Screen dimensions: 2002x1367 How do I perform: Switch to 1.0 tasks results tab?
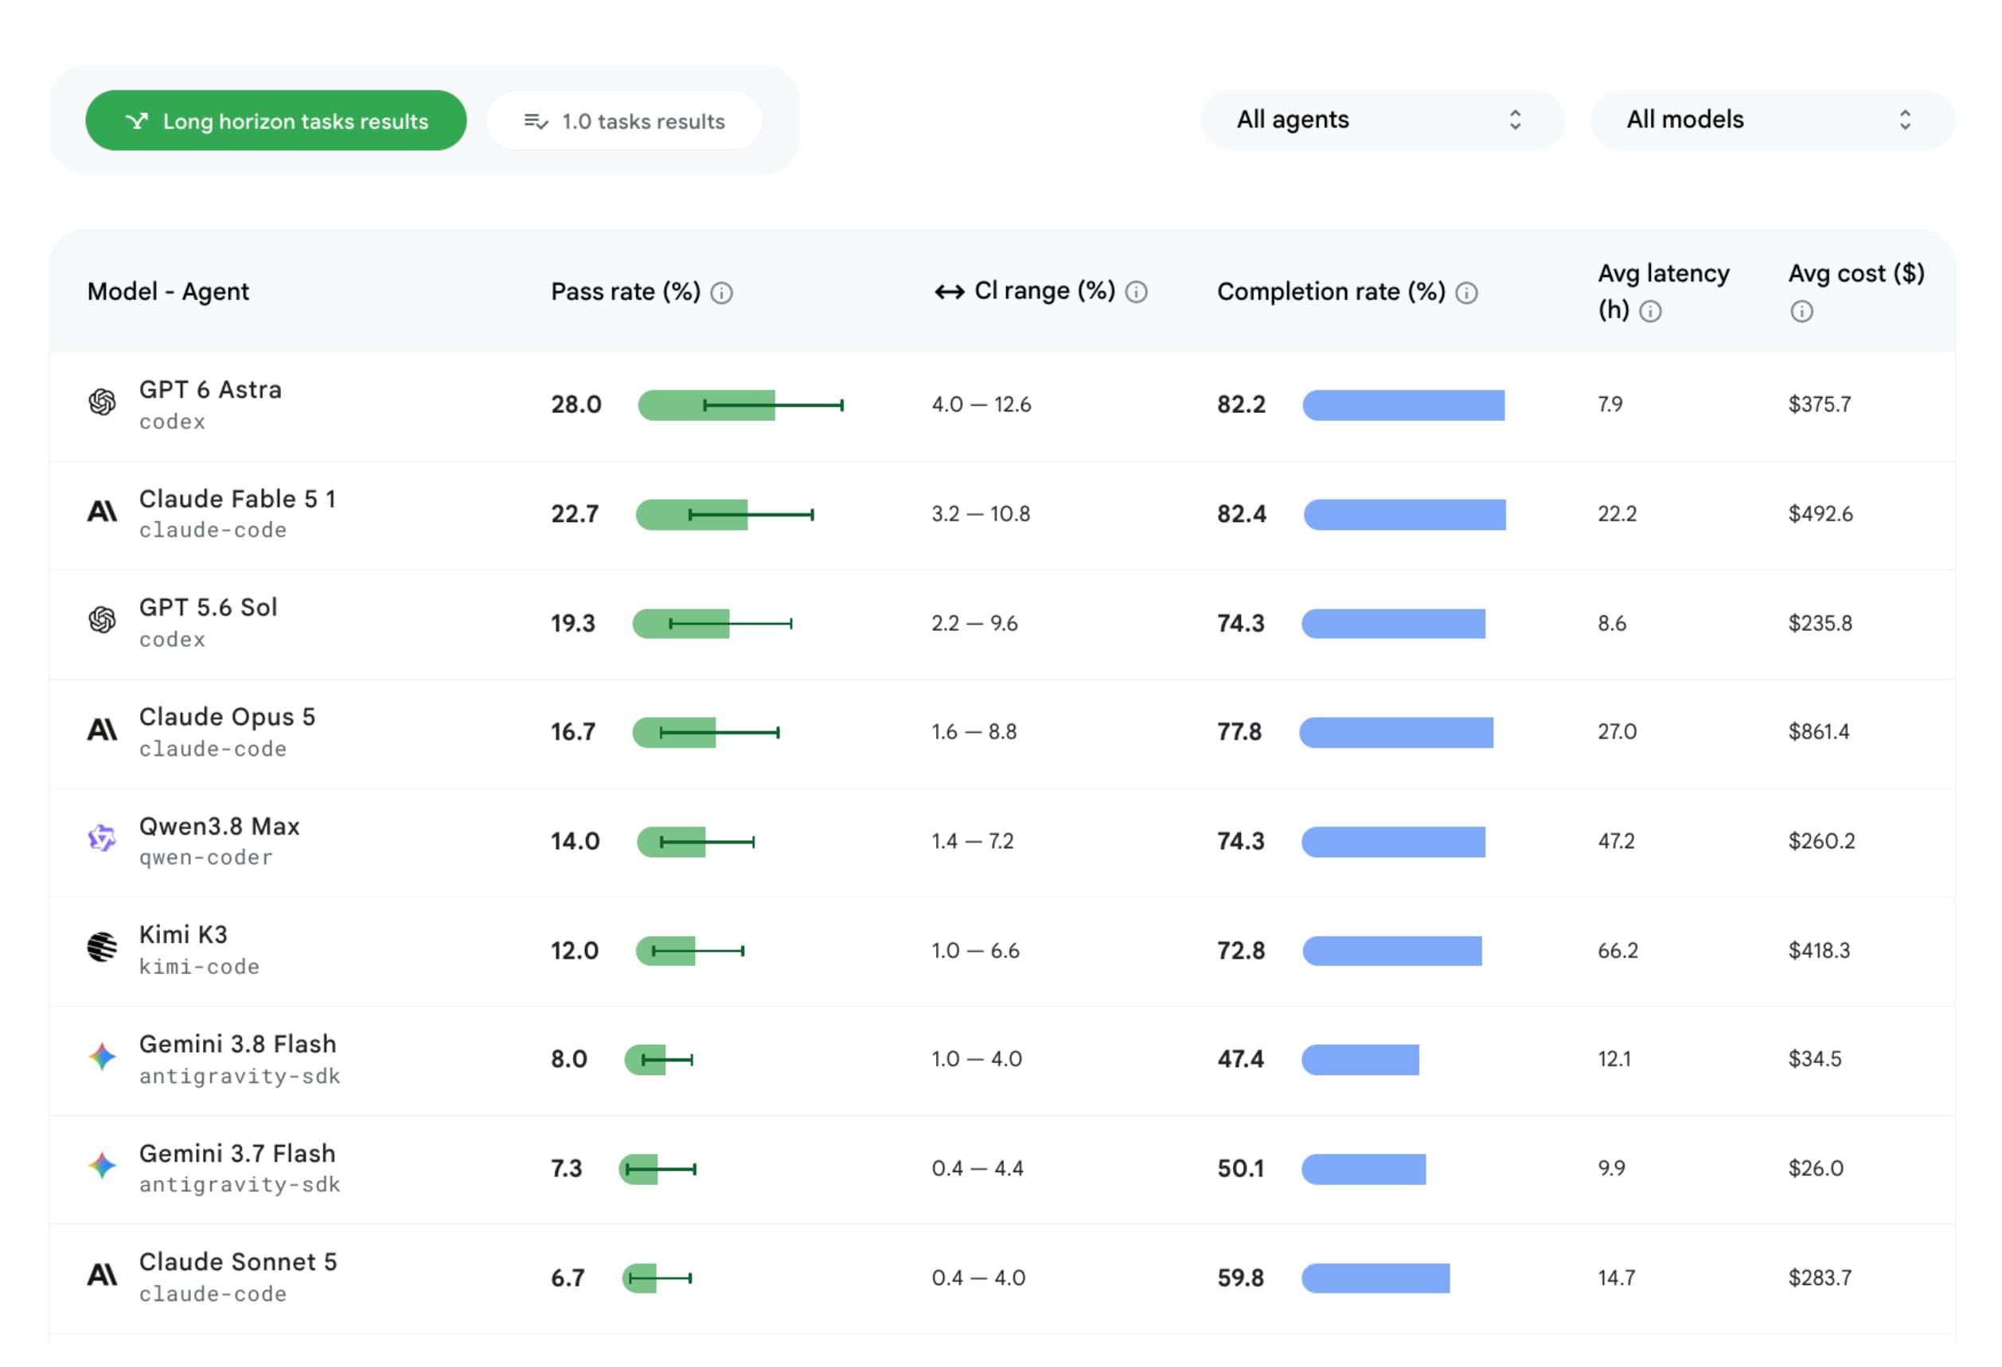tap(625, 120)
